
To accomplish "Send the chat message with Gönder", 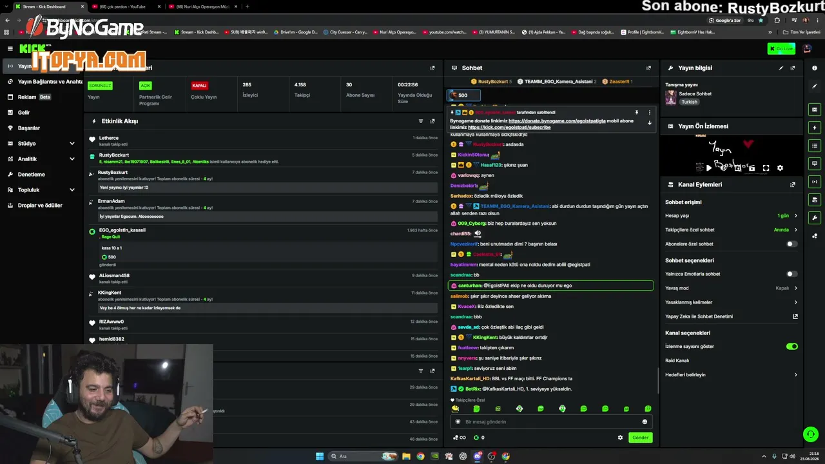I will (640, 438).
